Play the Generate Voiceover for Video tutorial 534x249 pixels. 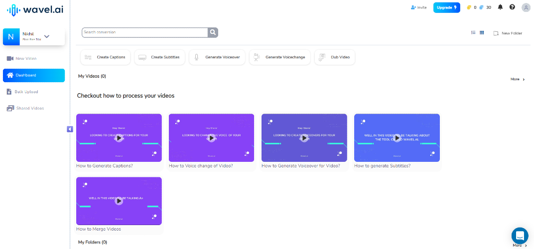click(x=304, y=138)
